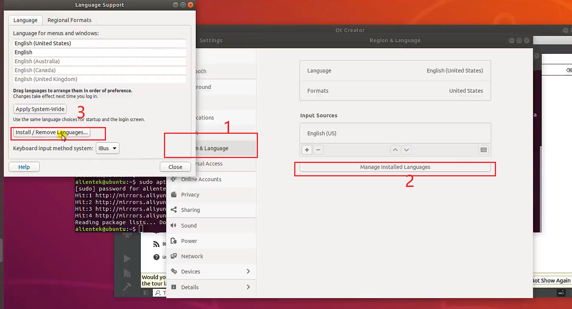Image resolution: width=572 pixels, height=309 pixels.
Task: Select English (Australia) in the list
Action: click(100, 61)
